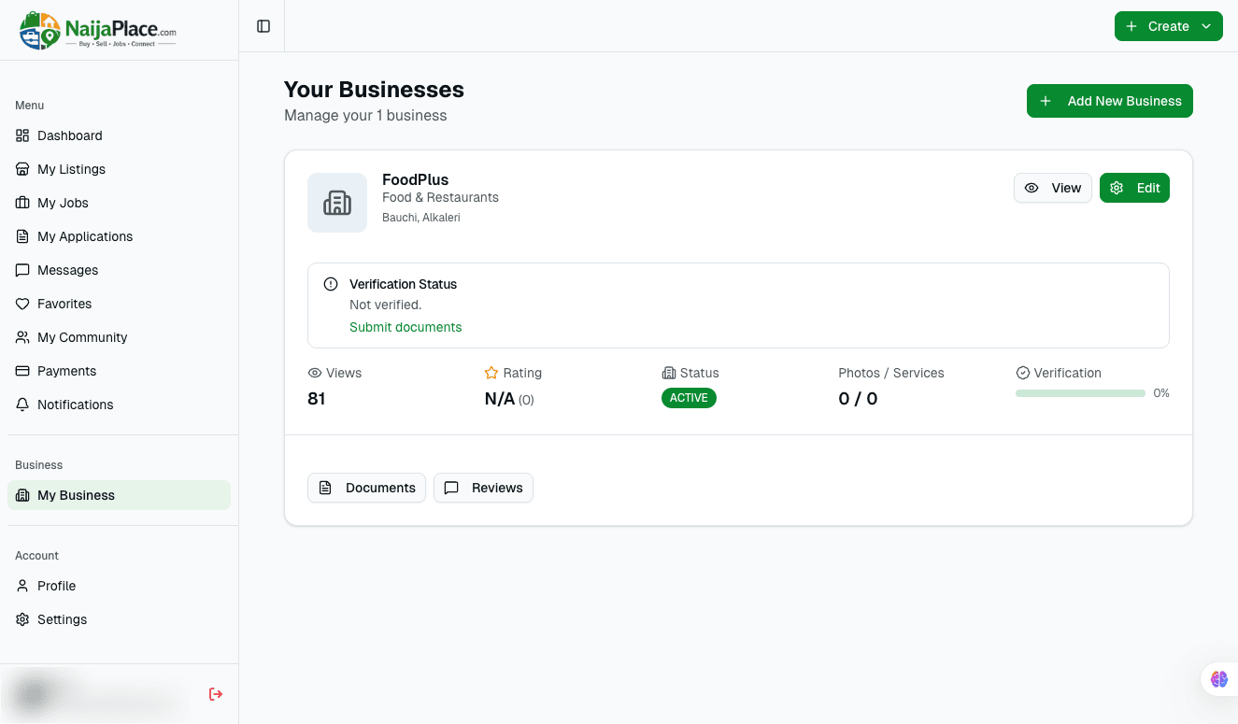Click the FoodPlus building thumbnail icon
This screenshot has width=1238, height=724.
coord(337,203)
